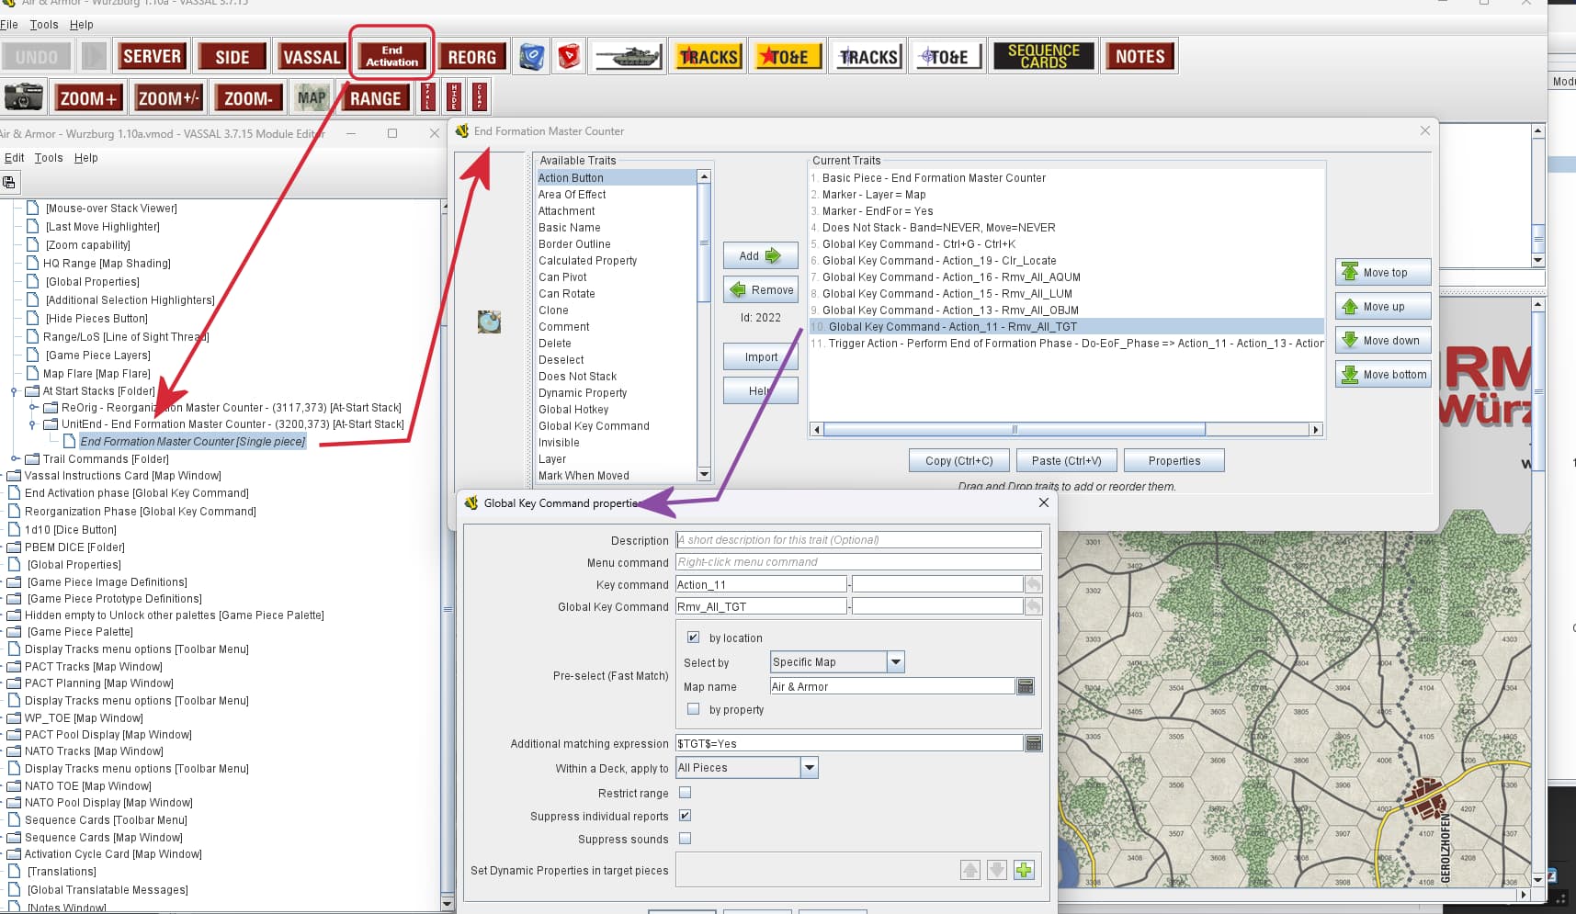The image size is (1576, 914).
Task: Open the Edit menu in Module Editor
Action: pyautogui.click(x=14, y=158)
